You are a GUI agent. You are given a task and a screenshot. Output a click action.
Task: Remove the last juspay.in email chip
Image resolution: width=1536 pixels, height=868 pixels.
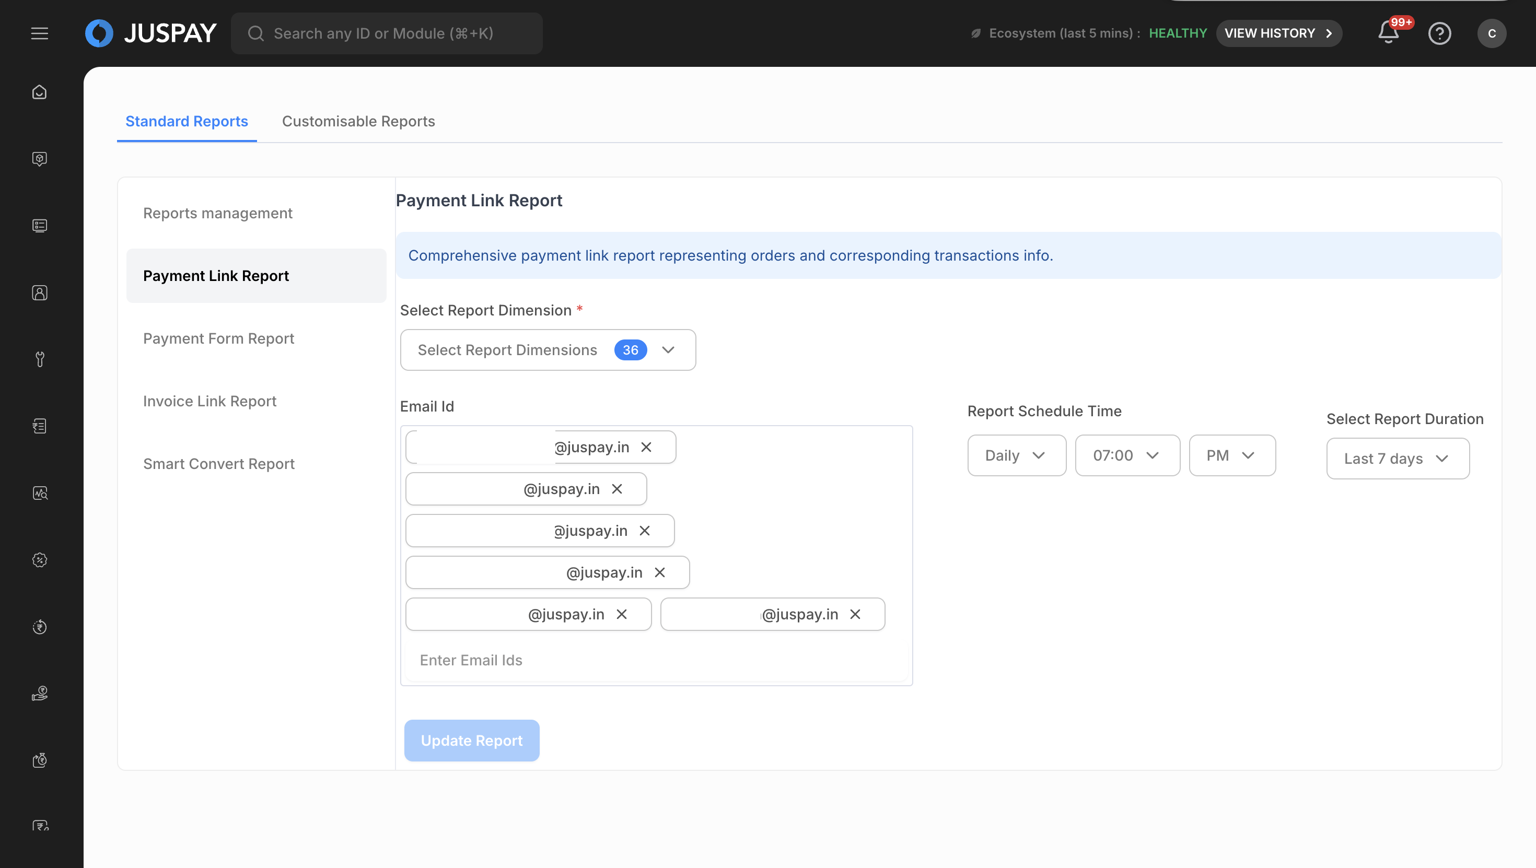click(x=855, y=614)
